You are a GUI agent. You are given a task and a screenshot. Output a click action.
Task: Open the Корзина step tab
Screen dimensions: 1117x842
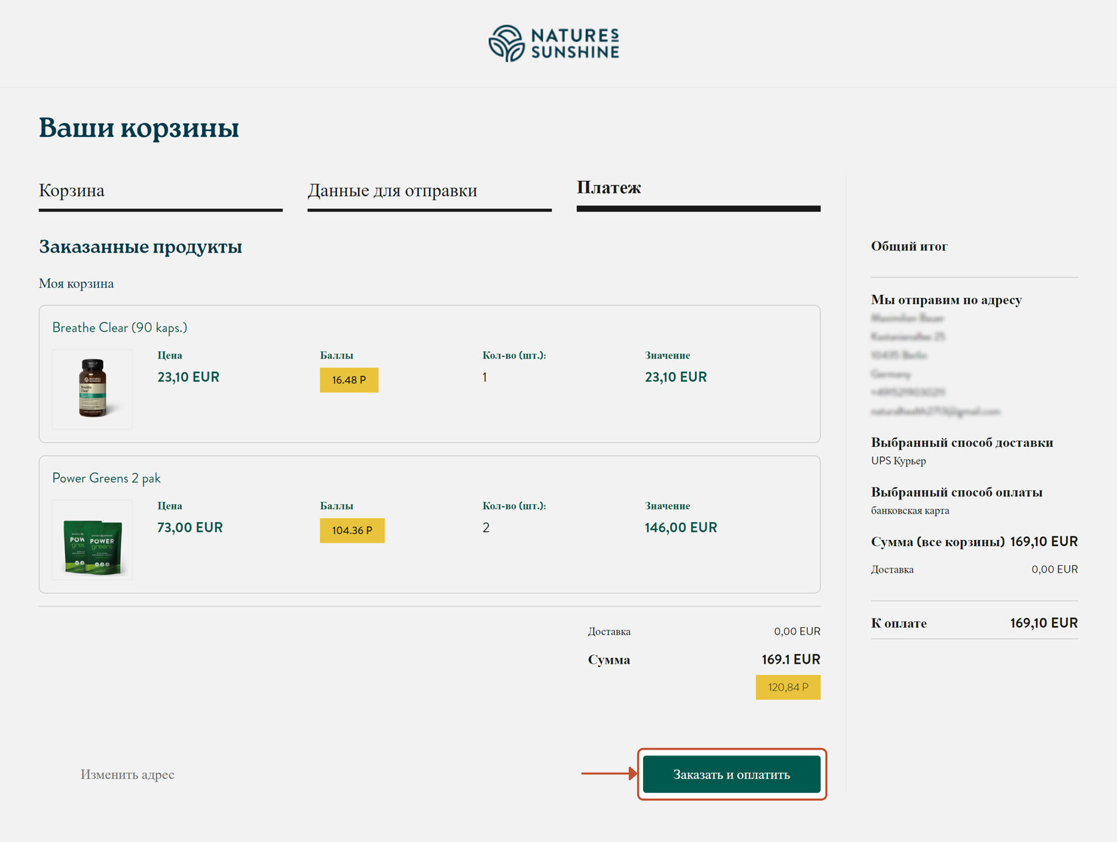pyautogui.click(x=72, y=191)
